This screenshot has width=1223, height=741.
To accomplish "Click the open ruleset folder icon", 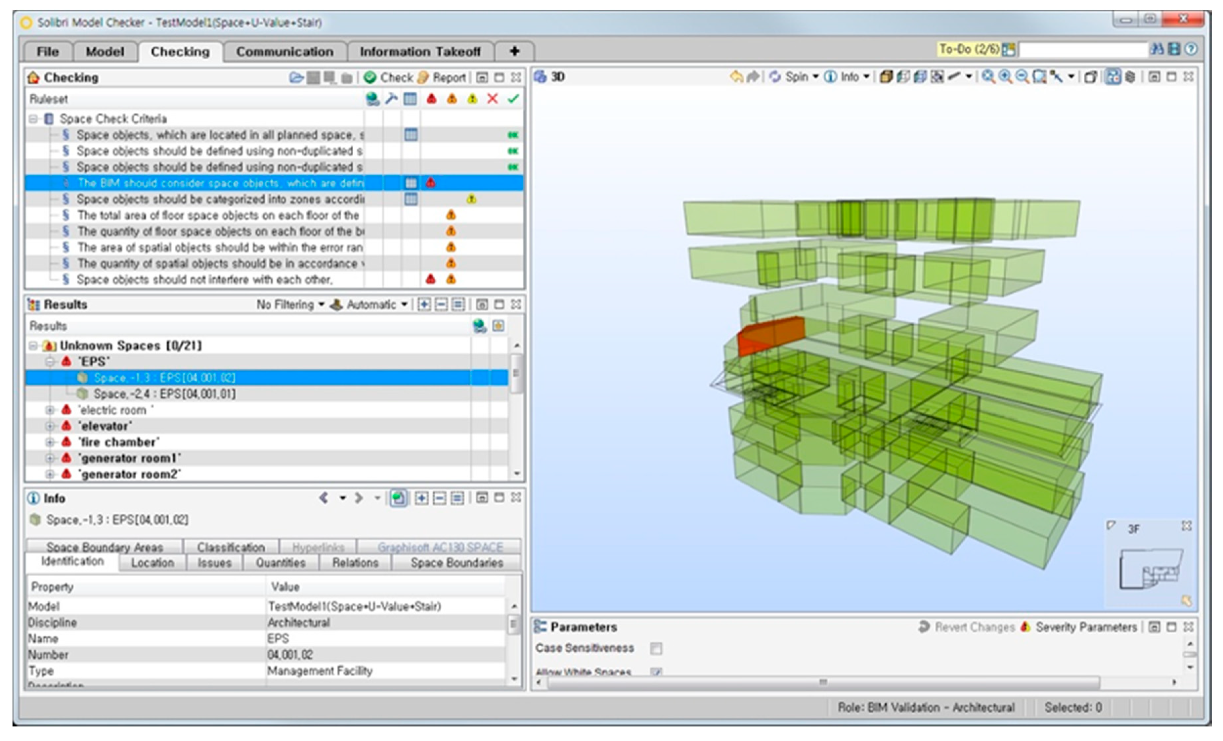I will [x=296, y=77].
